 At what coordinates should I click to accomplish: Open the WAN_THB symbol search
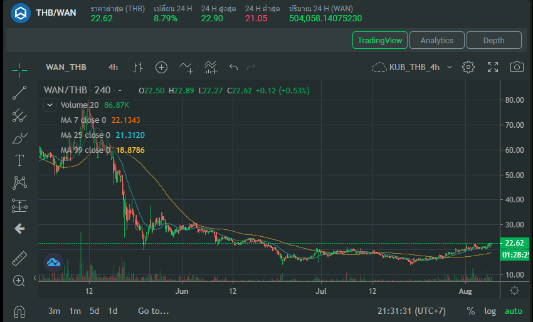point(66,67)
